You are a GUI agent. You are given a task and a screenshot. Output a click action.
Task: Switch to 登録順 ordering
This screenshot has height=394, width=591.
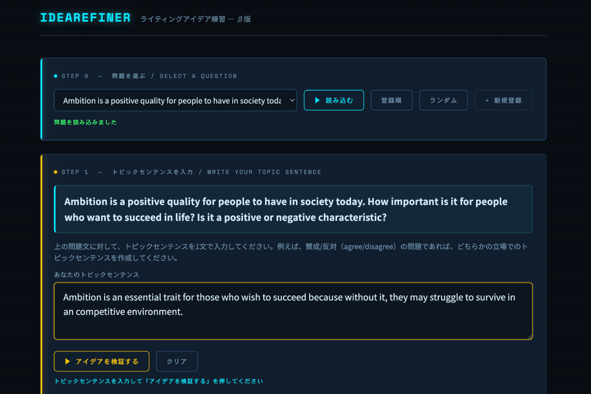[x=391, y=100]
